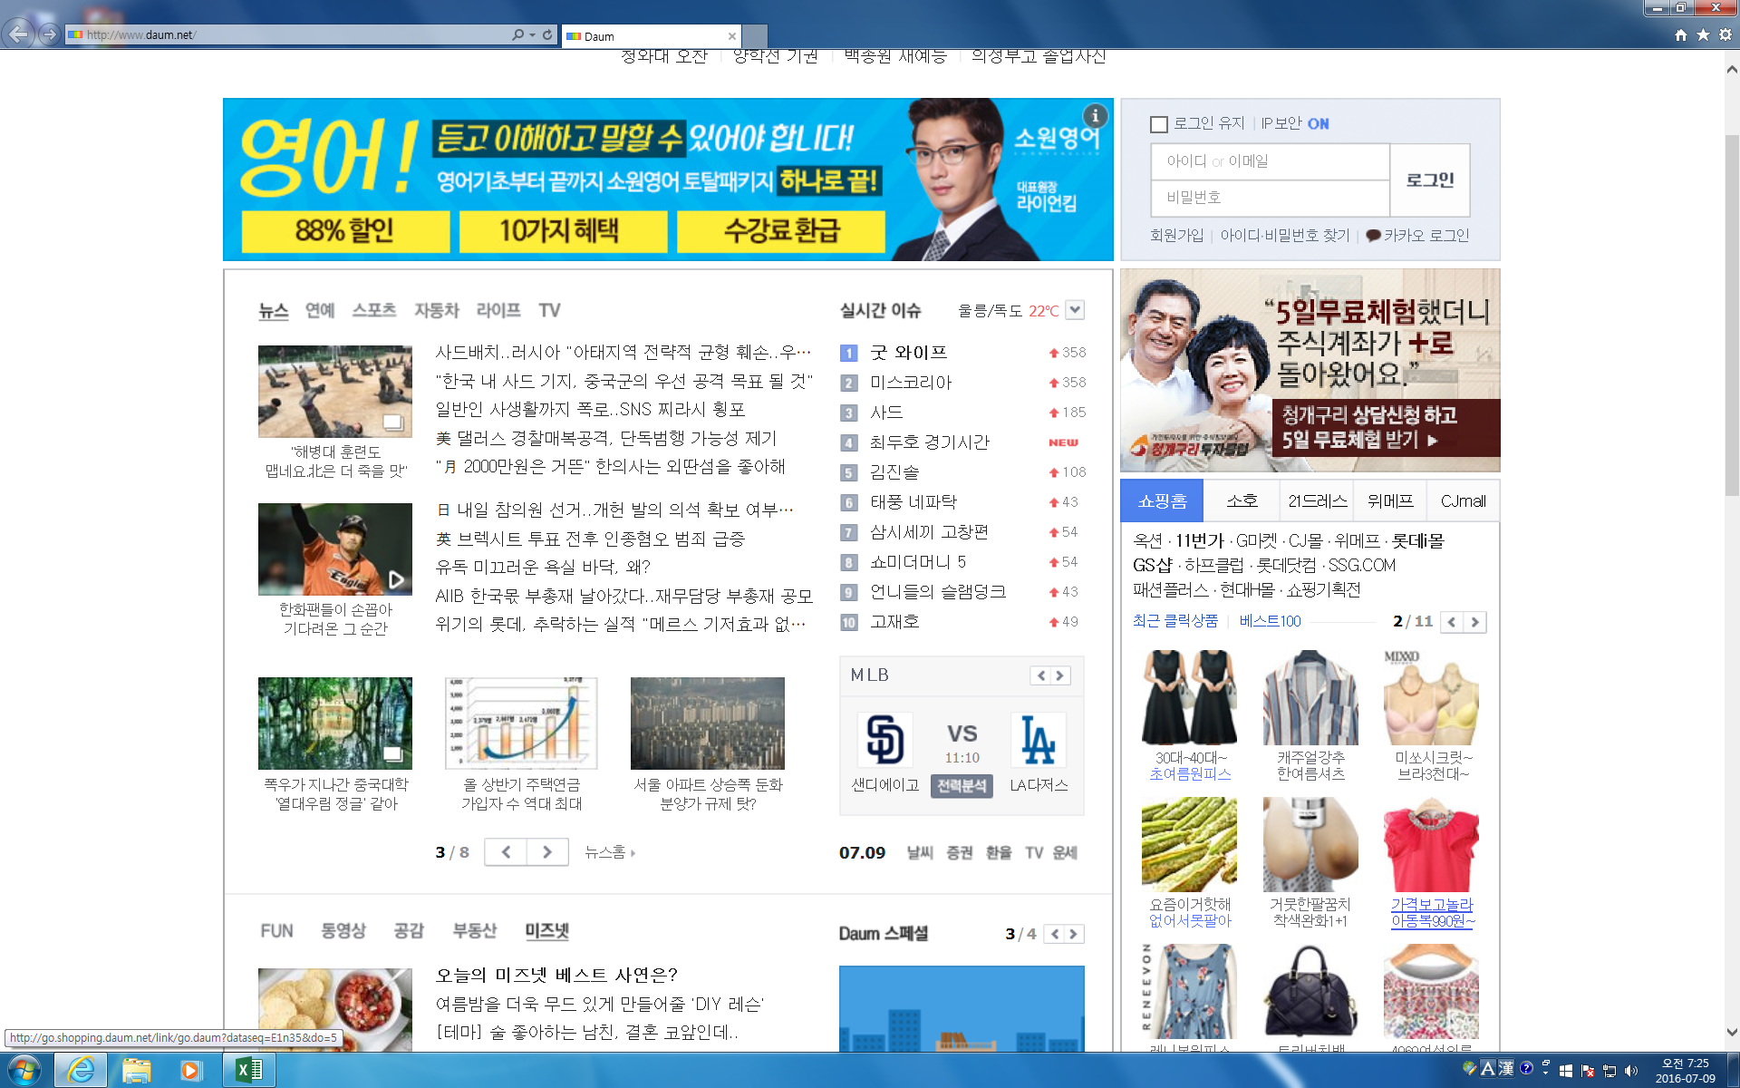
Task: Expand the weather location dropdown
Action: pyautogui.click(x=1075, y=310)
